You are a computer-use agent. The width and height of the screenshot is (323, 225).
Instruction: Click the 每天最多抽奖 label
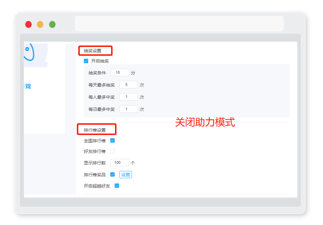click(x=102, y=85)
